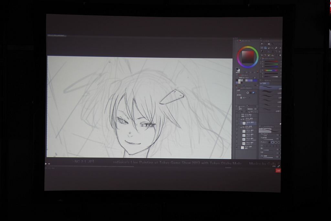This screenshot has width=331, height=221.
Task: Toggle visibility of レイヤー 1
Action: pos(237,143)
